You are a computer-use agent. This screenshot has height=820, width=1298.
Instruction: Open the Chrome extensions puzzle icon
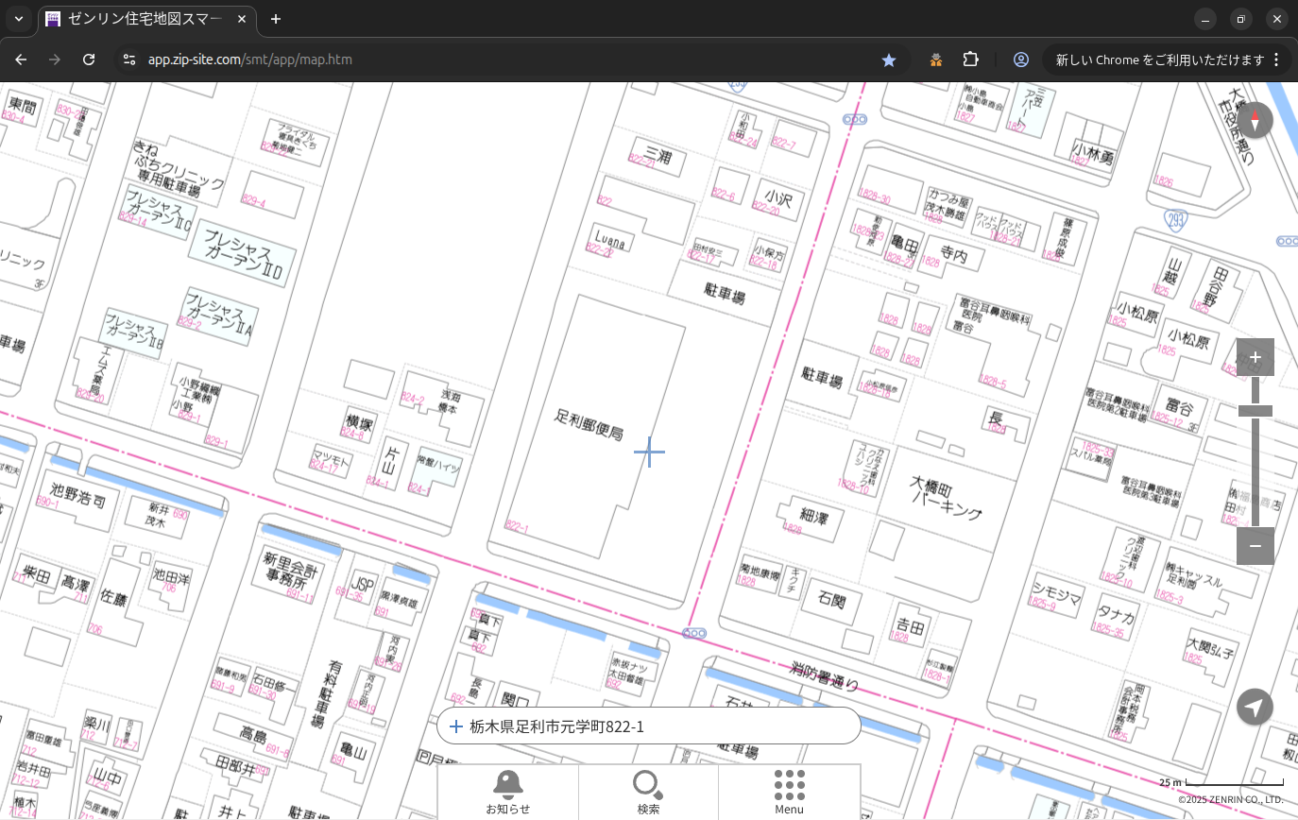tap(970, 60)
